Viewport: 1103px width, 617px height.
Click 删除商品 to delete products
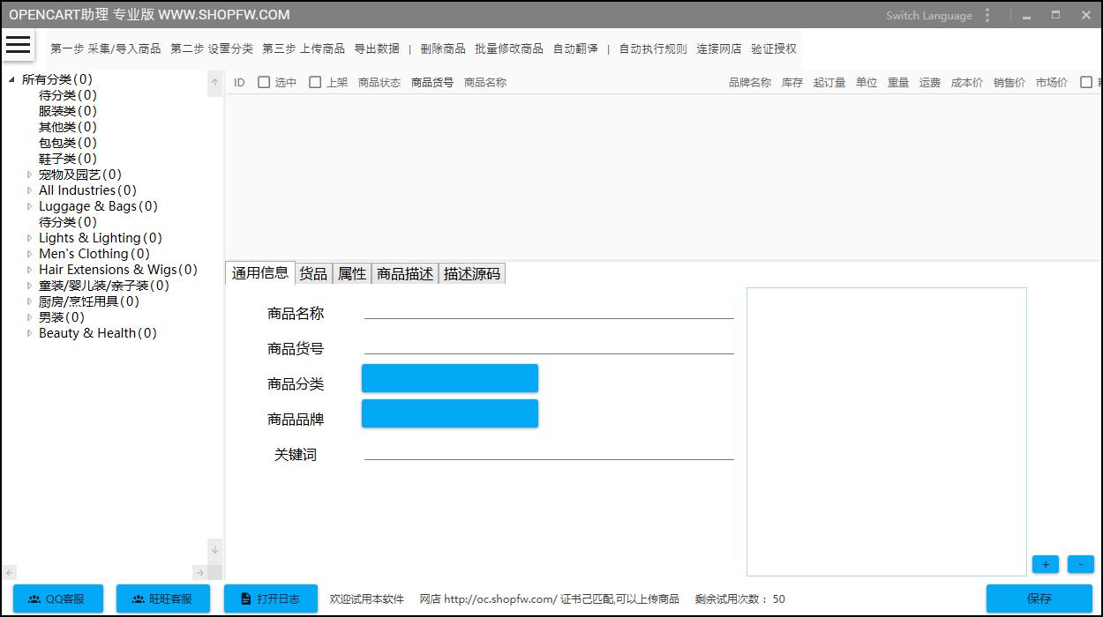446,49
